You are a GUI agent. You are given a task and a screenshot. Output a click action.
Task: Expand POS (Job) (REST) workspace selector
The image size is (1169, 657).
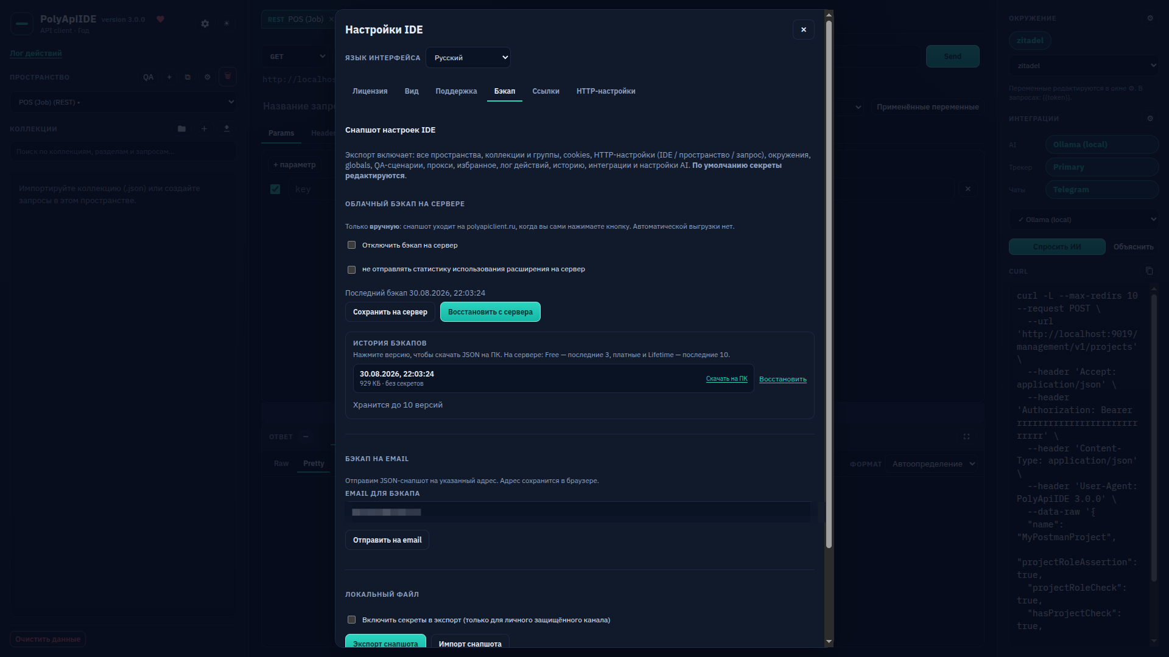pos(124,102)
